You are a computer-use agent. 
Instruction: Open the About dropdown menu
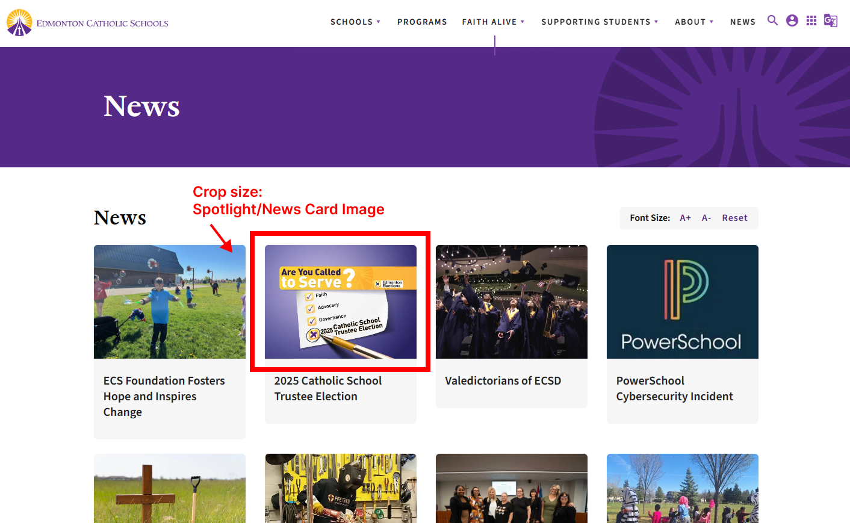click(x=694, y=22)
